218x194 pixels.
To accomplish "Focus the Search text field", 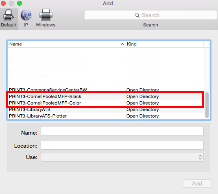I will pos(150,15).
